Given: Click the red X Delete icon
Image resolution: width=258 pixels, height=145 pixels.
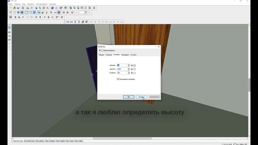Looking at the screenshot, I should point(48,8).
